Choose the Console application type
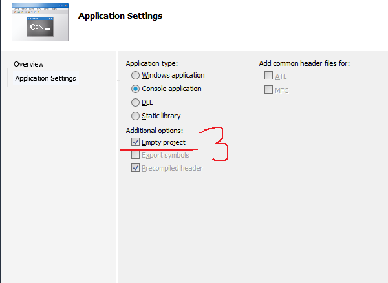388x283 pixels. coord(136,89)
